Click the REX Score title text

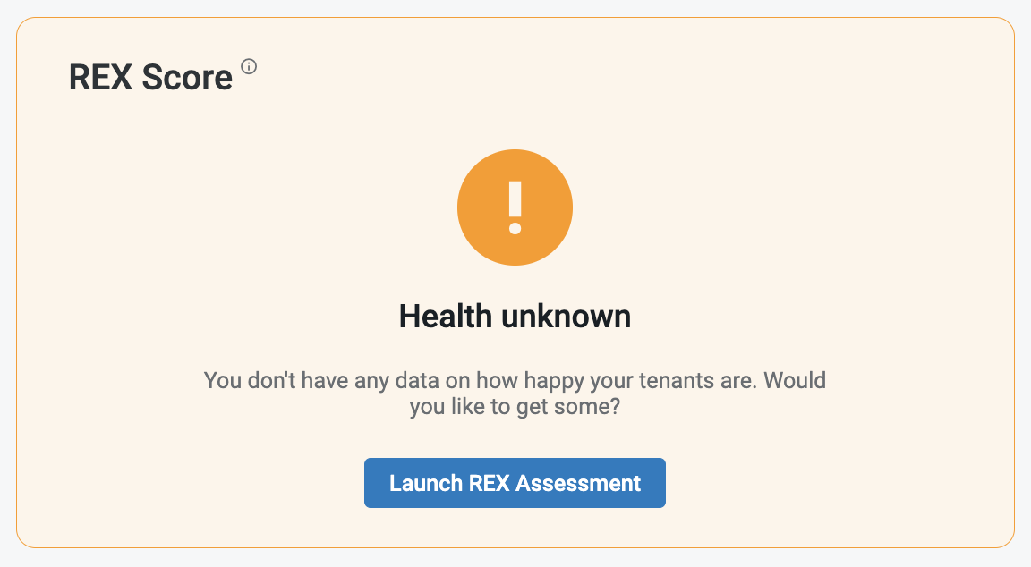click(x=150, y=78)
